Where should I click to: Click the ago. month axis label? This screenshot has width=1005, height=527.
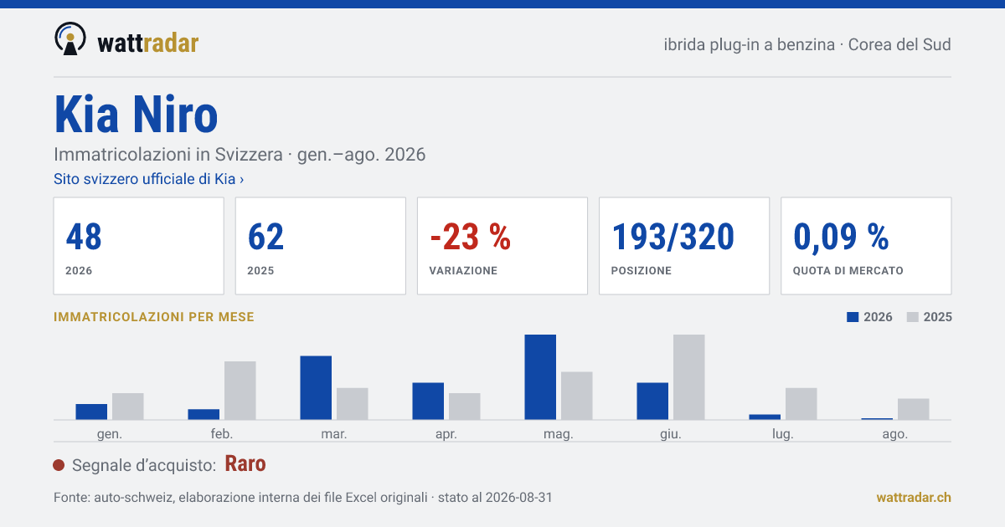tap(895, 434)
